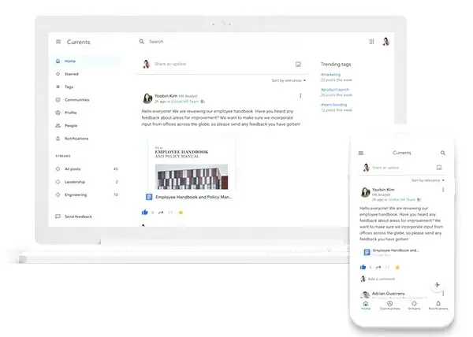Tap the Communities tab in the phone's bottom bar

tap(389, 305)
